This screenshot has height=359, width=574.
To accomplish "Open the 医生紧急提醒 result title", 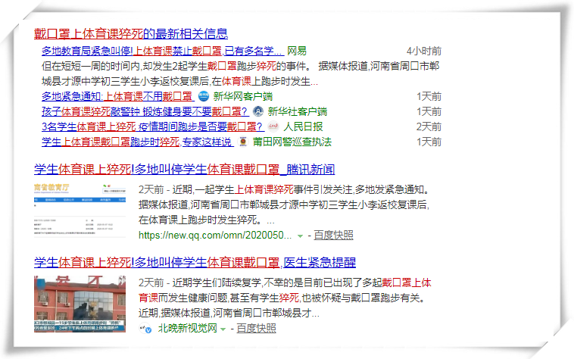I will point(195,263).
